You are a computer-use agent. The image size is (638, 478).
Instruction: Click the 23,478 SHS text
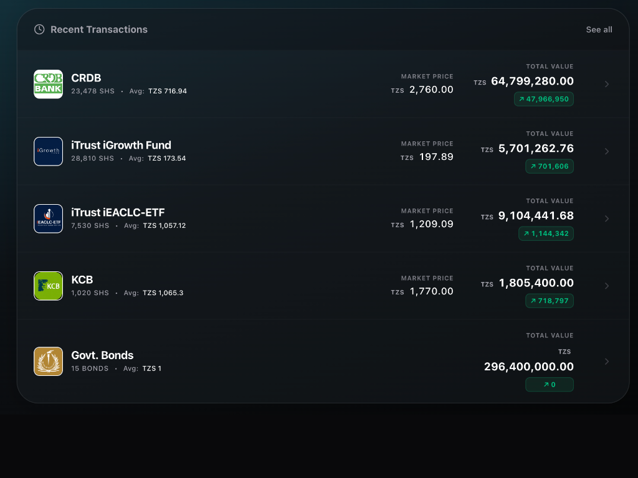pos(93,91)
